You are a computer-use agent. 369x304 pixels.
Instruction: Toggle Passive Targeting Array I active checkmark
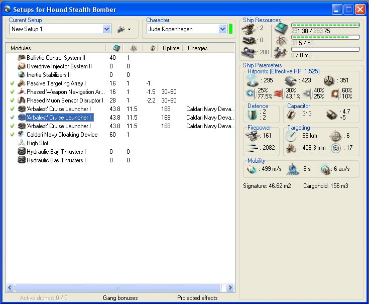[12, 83]
